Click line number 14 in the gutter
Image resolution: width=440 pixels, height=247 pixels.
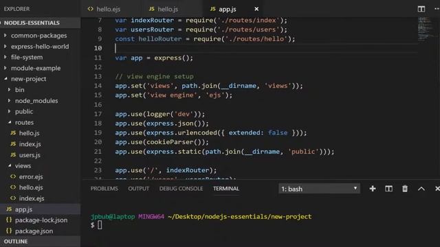[98, 86]
